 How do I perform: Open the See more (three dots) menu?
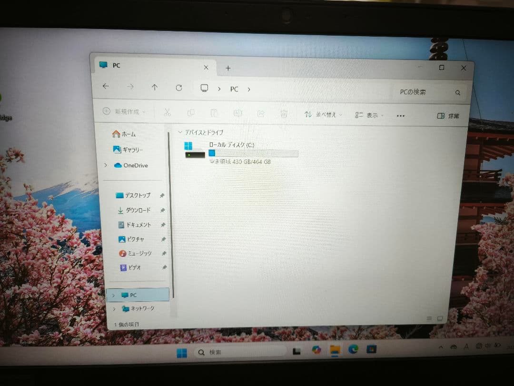point(401,116)
